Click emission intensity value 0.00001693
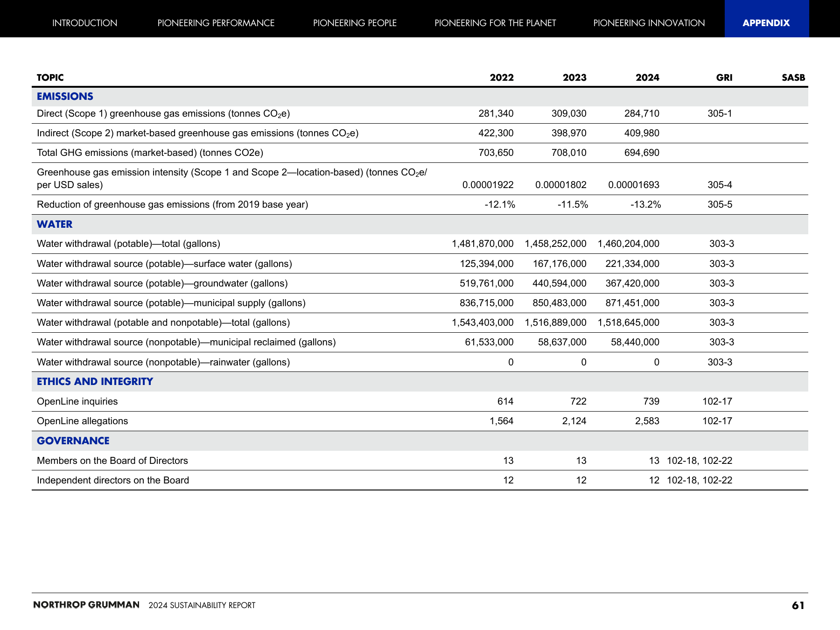 (634, 185)
